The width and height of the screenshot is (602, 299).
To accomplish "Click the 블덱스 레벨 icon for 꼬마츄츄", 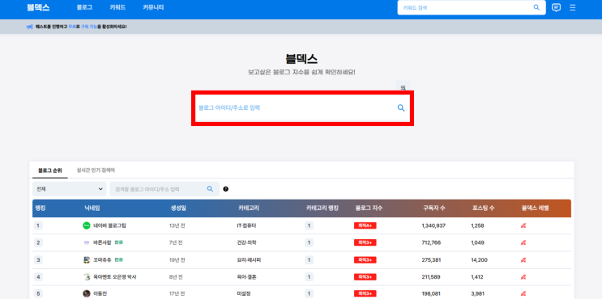I will coord(523,260).
